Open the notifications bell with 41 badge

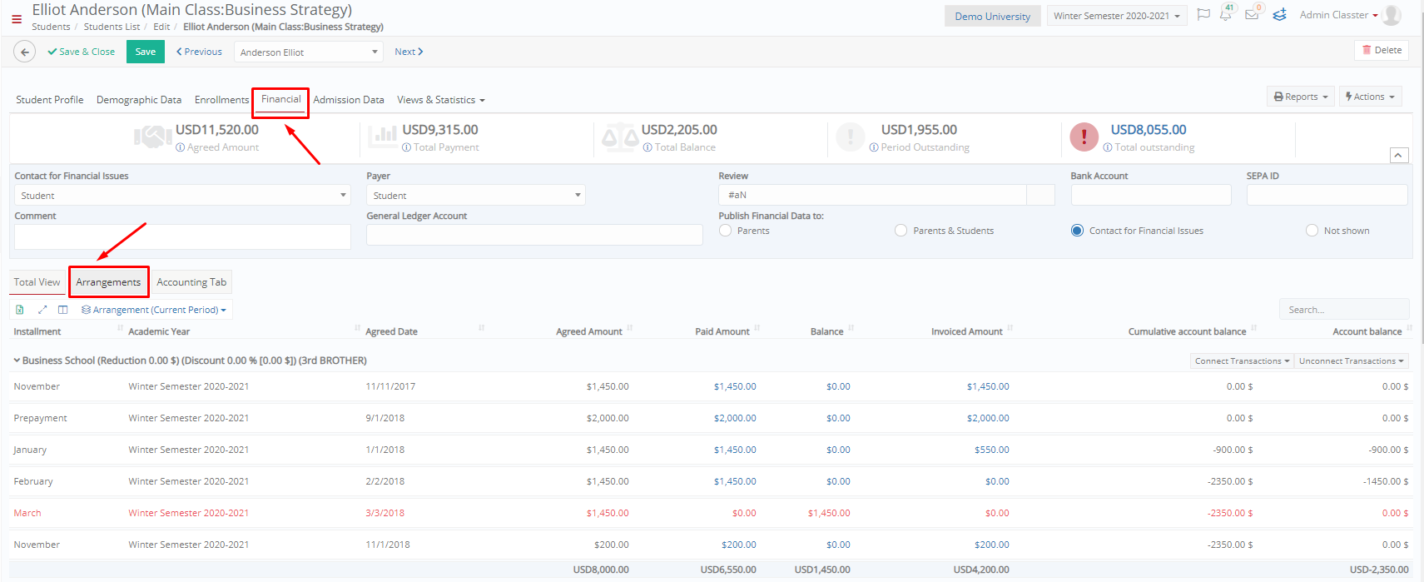[1226, 14]
